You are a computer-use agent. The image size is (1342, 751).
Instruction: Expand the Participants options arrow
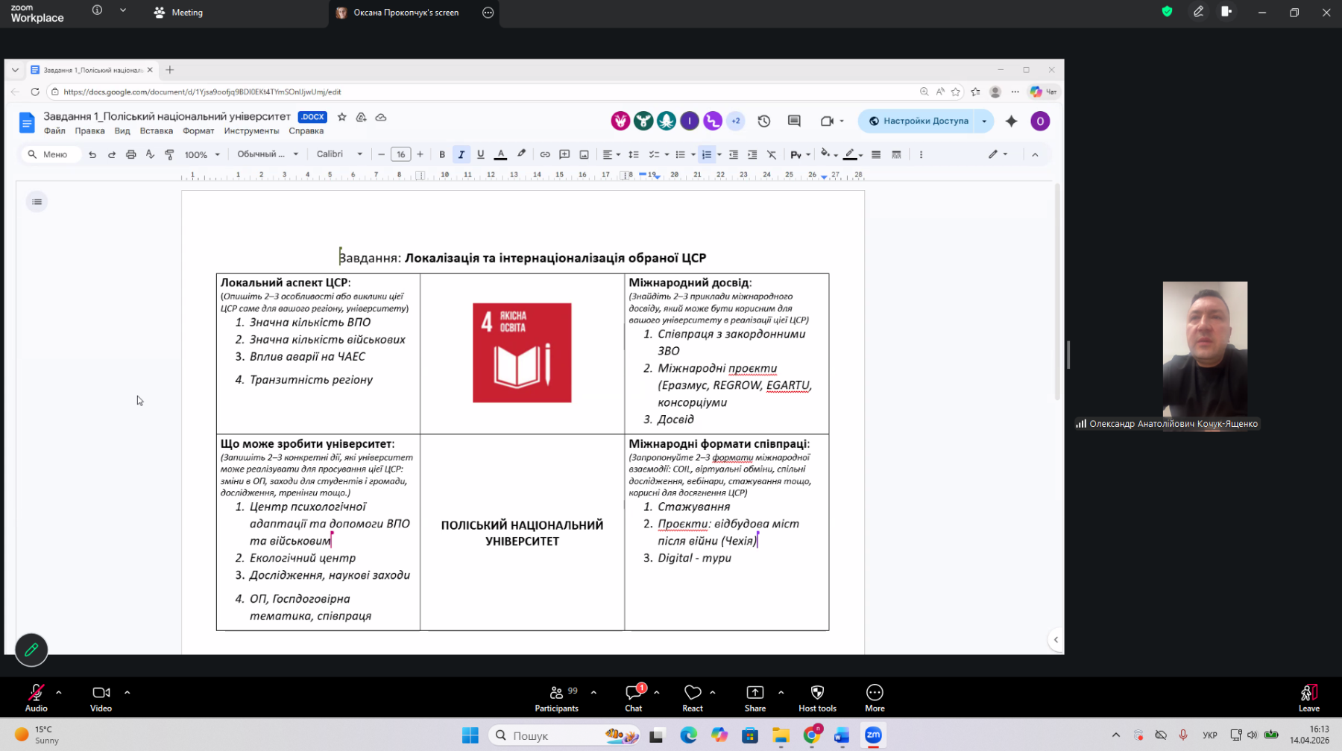(x=593, y=692)
